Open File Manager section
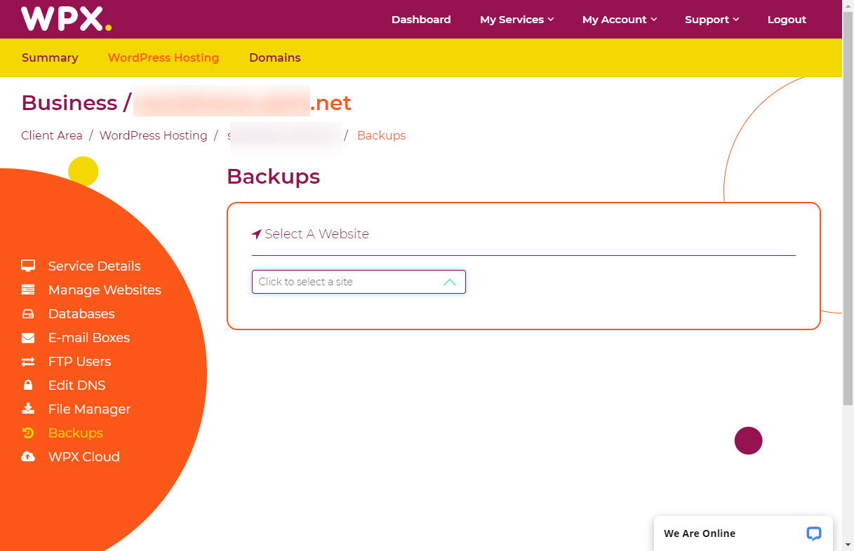This screenshot has height=551, width=854. coord(90,409)
